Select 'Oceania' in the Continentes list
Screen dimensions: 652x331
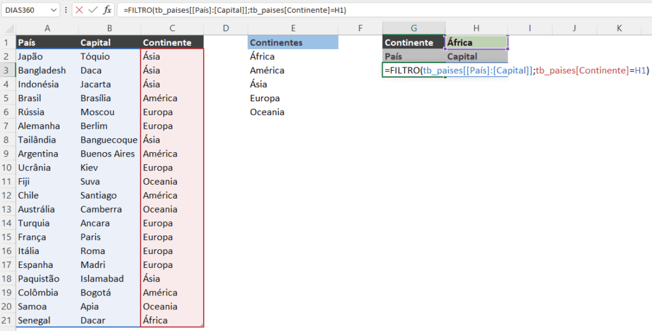[293, 112]
